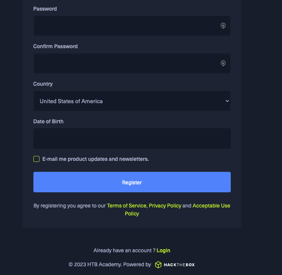The height and width of the screenshot is (275, 282).
Task: Open the Acceptable Use Policy link
Action: tap(211, 206)
